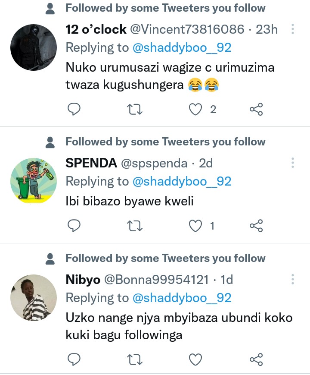Open more options menu on SPENDA's tweet
Screen dimensions: 310x375
[x=293, y=163]
